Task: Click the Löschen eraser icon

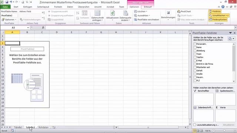Action: (x=136, y=11)
